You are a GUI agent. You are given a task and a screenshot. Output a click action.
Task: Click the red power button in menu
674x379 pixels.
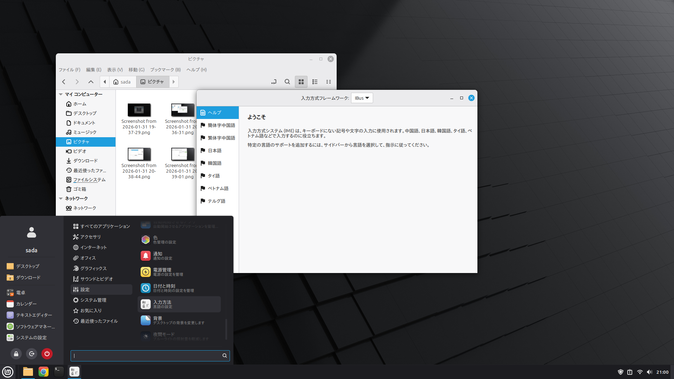click(47, 354)
